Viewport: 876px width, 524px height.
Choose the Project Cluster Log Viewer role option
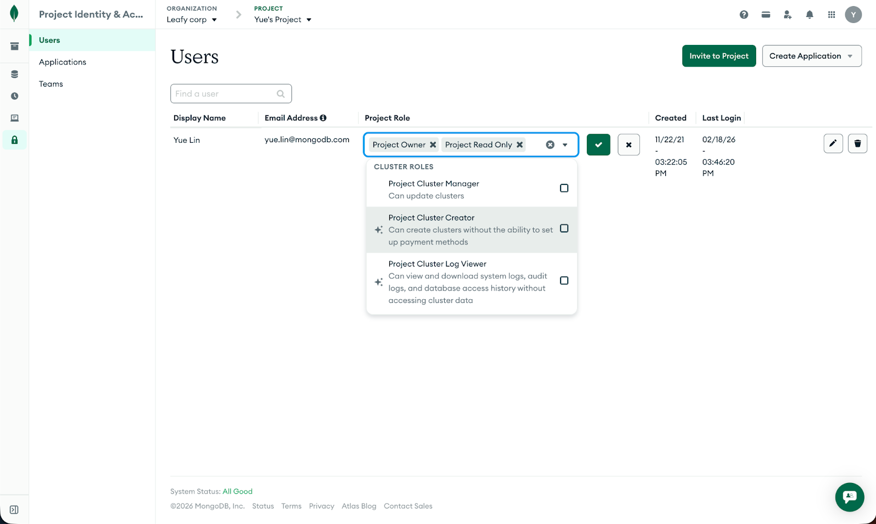point(471,282)
